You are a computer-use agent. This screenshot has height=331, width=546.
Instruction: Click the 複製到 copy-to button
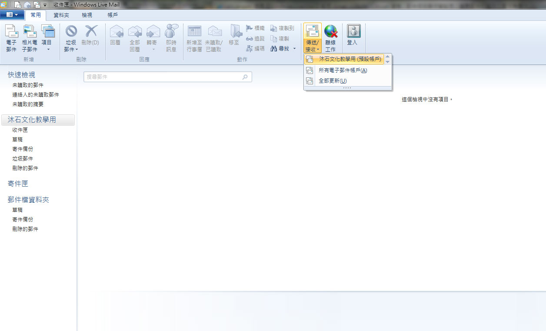pos(282,28)
